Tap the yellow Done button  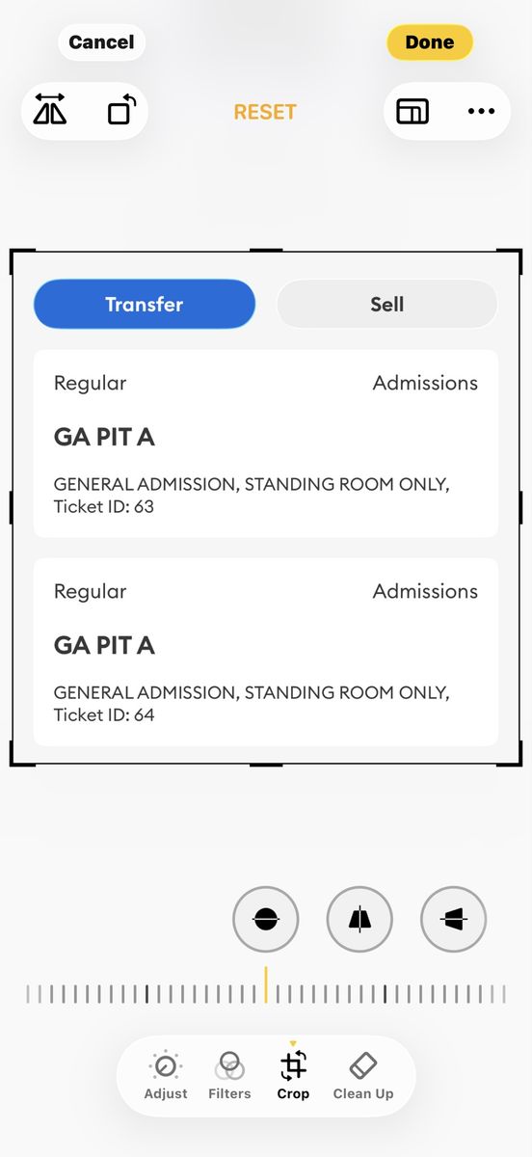(x=430, y=42)
